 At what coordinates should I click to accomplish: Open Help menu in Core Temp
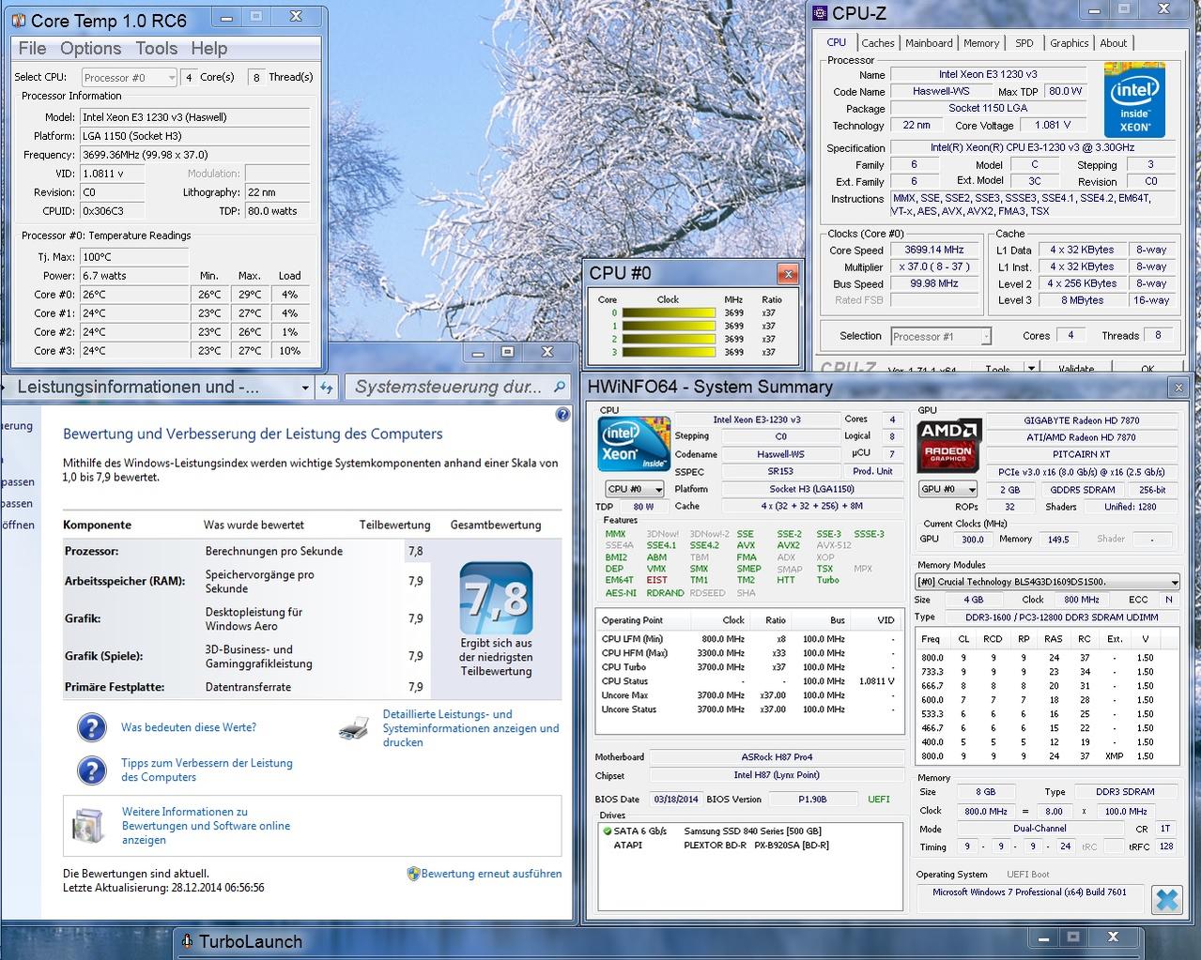[x=209, y=49]
